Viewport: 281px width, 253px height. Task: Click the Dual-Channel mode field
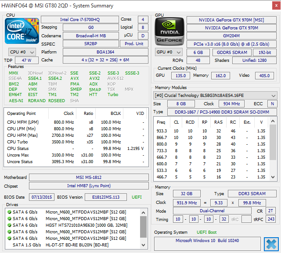coord(212,211)
